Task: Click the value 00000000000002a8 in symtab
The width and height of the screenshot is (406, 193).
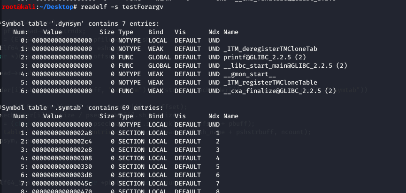Action: pyautogui.click(x=62, y=133)
